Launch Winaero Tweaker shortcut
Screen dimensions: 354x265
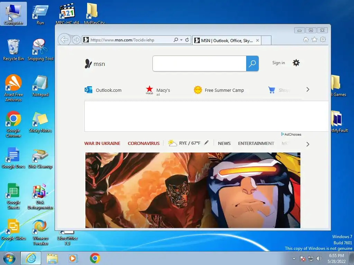pos(40,233)
